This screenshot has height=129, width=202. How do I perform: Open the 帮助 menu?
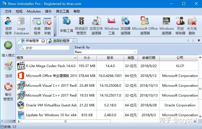(x=77, y=11)
